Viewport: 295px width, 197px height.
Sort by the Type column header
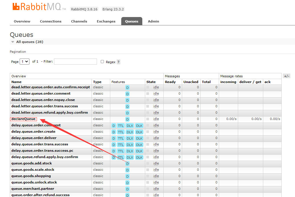[97, 82]
